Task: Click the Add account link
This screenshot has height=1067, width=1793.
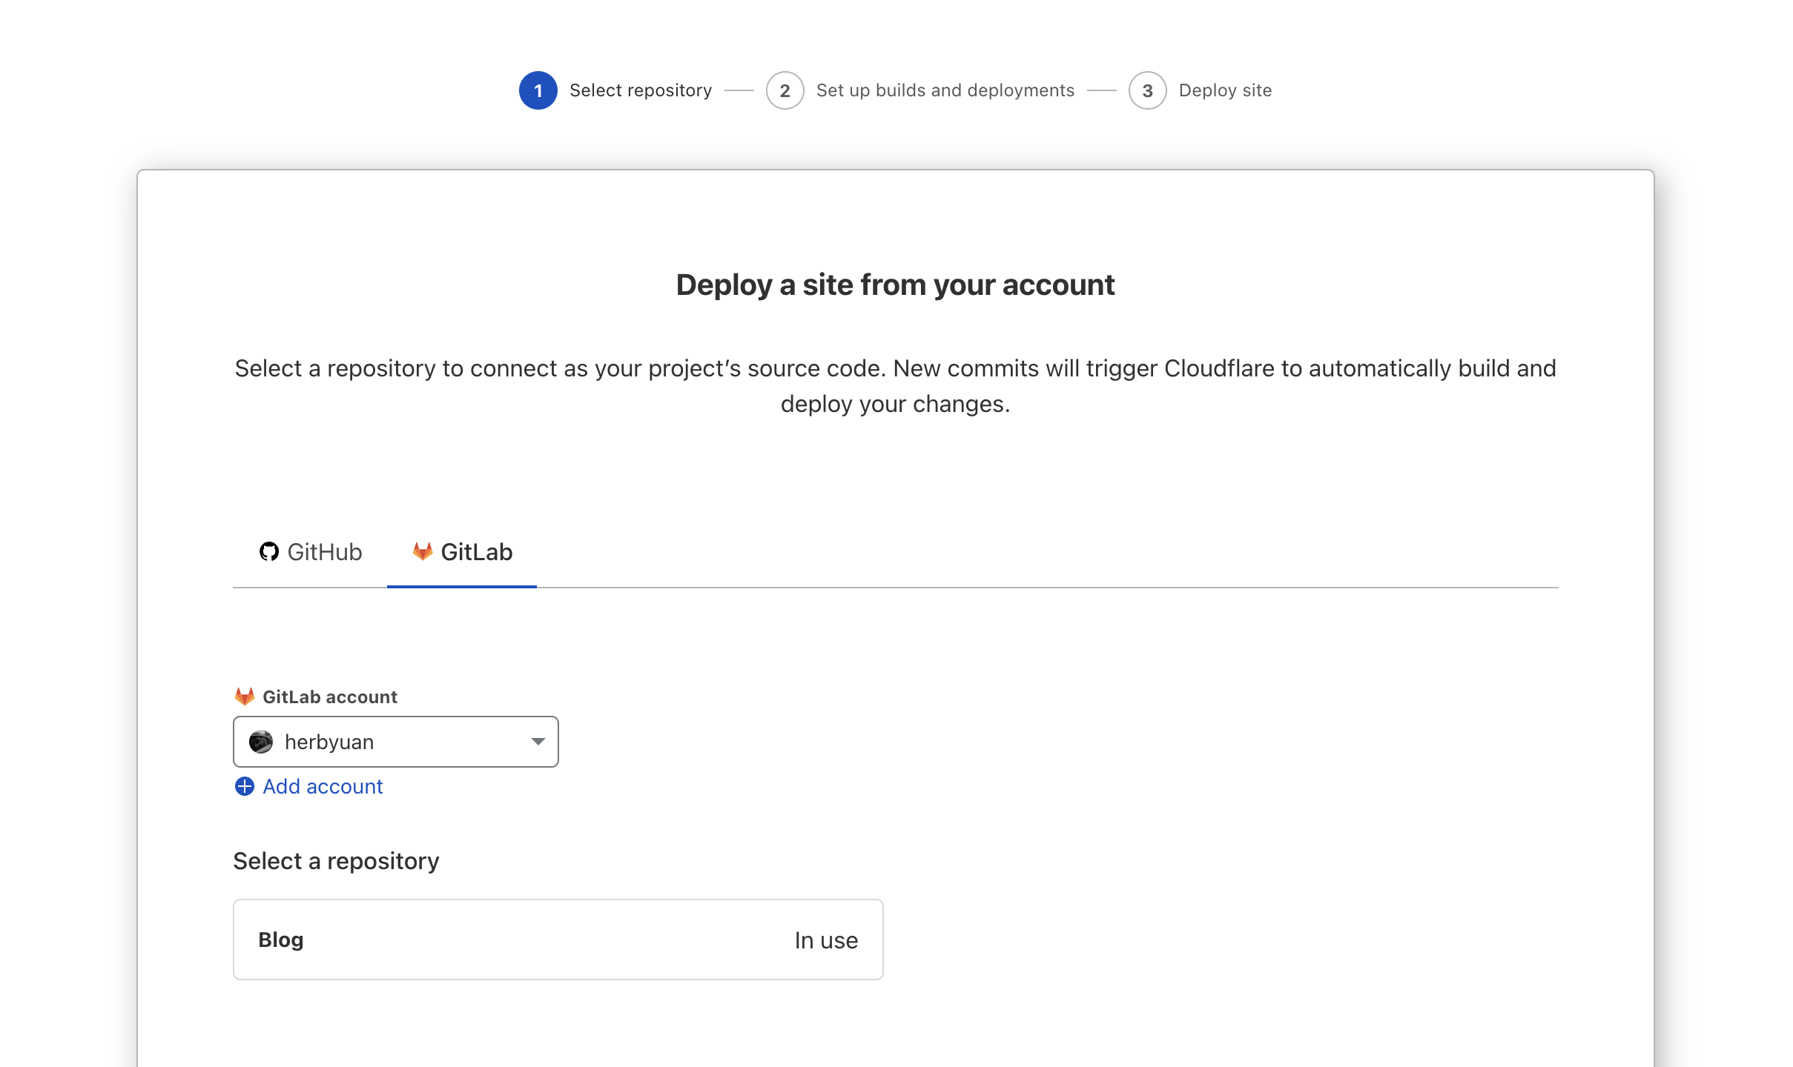Action: coord(323,786)
